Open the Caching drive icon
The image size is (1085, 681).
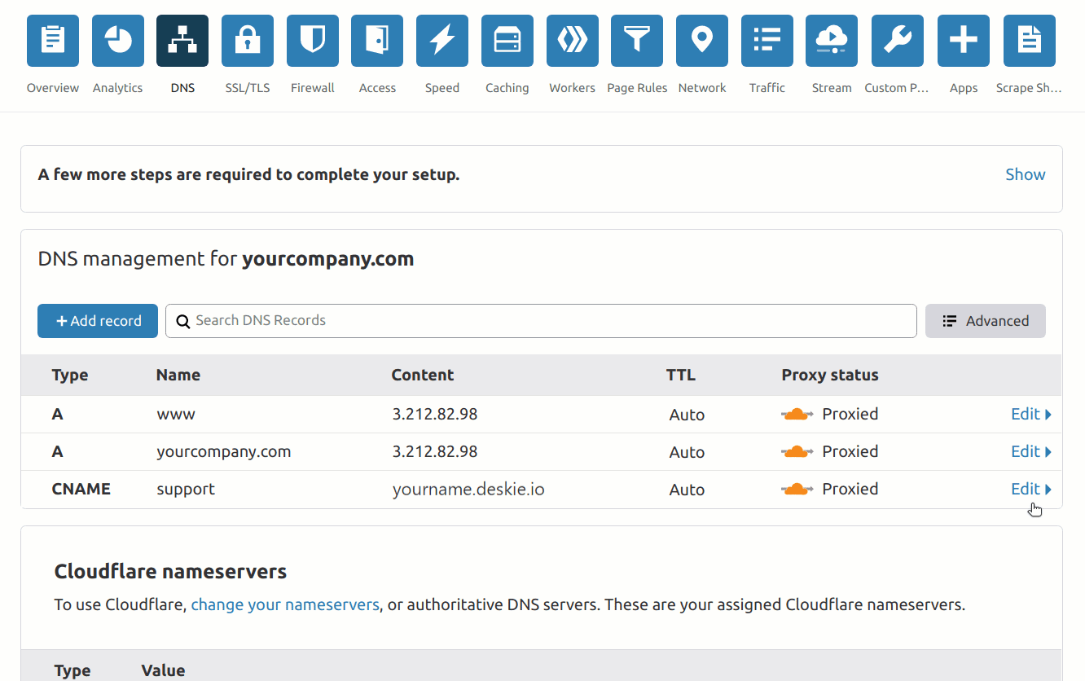tap(507, 41)
